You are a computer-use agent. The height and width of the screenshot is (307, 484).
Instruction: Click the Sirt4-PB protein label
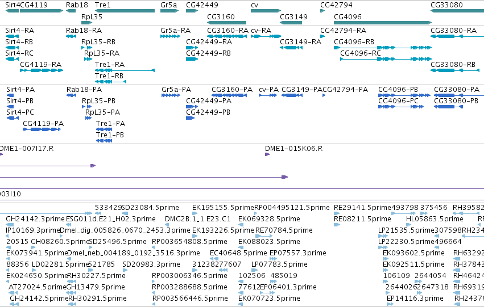click(x=20, y=101)
